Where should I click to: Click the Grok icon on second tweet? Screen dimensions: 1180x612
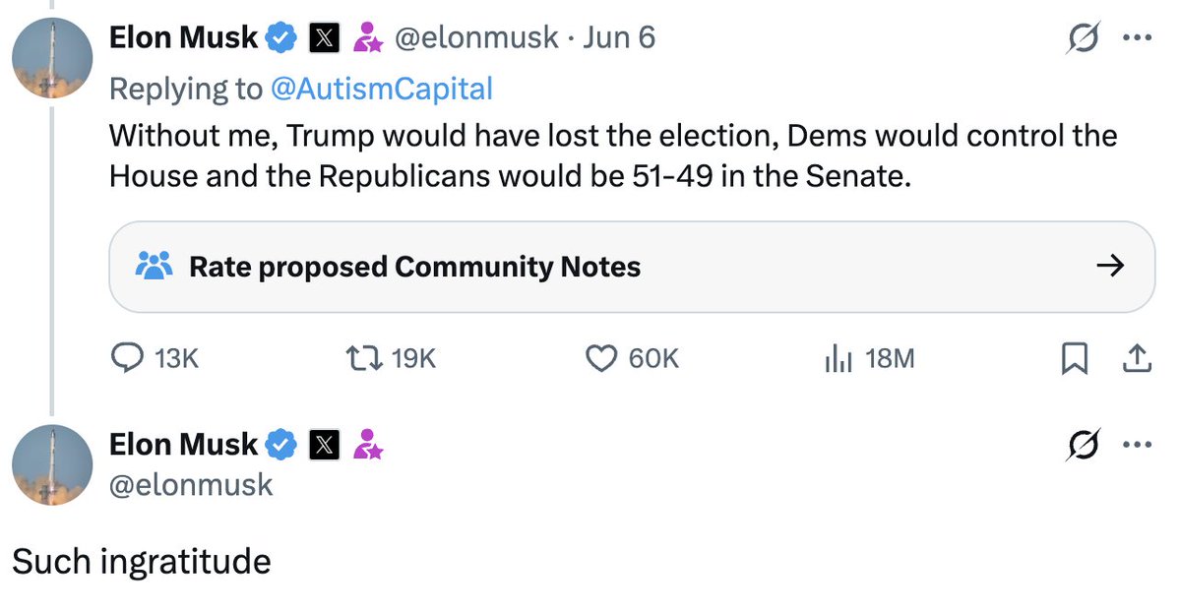pyautogui.click(x=1083, y=446)
